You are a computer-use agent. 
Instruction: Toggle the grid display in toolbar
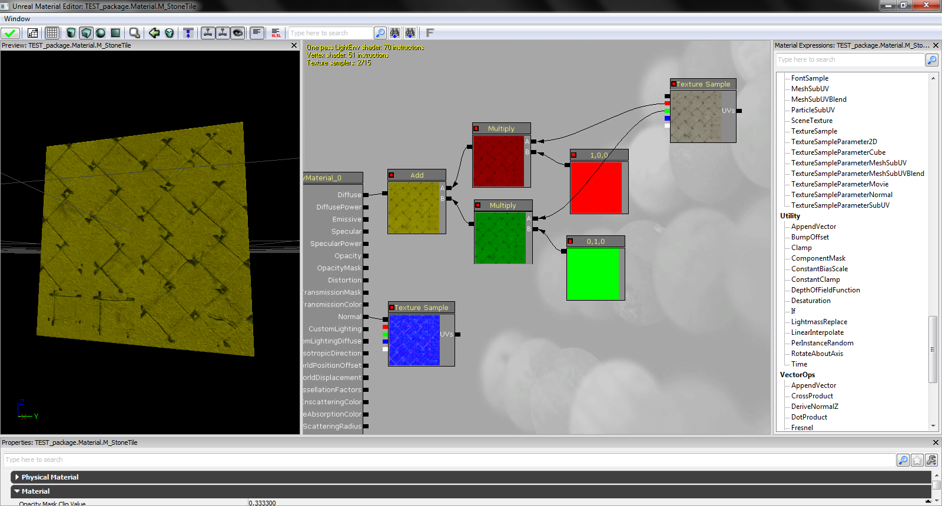tap(52, 33)
